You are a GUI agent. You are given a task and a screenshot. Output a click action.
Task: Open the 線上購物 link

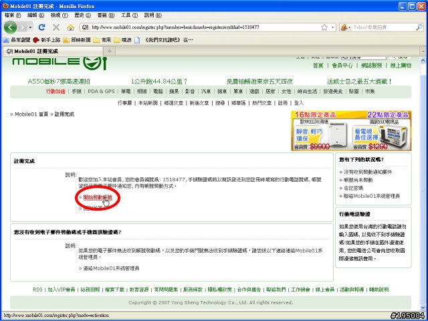[401, 66]
